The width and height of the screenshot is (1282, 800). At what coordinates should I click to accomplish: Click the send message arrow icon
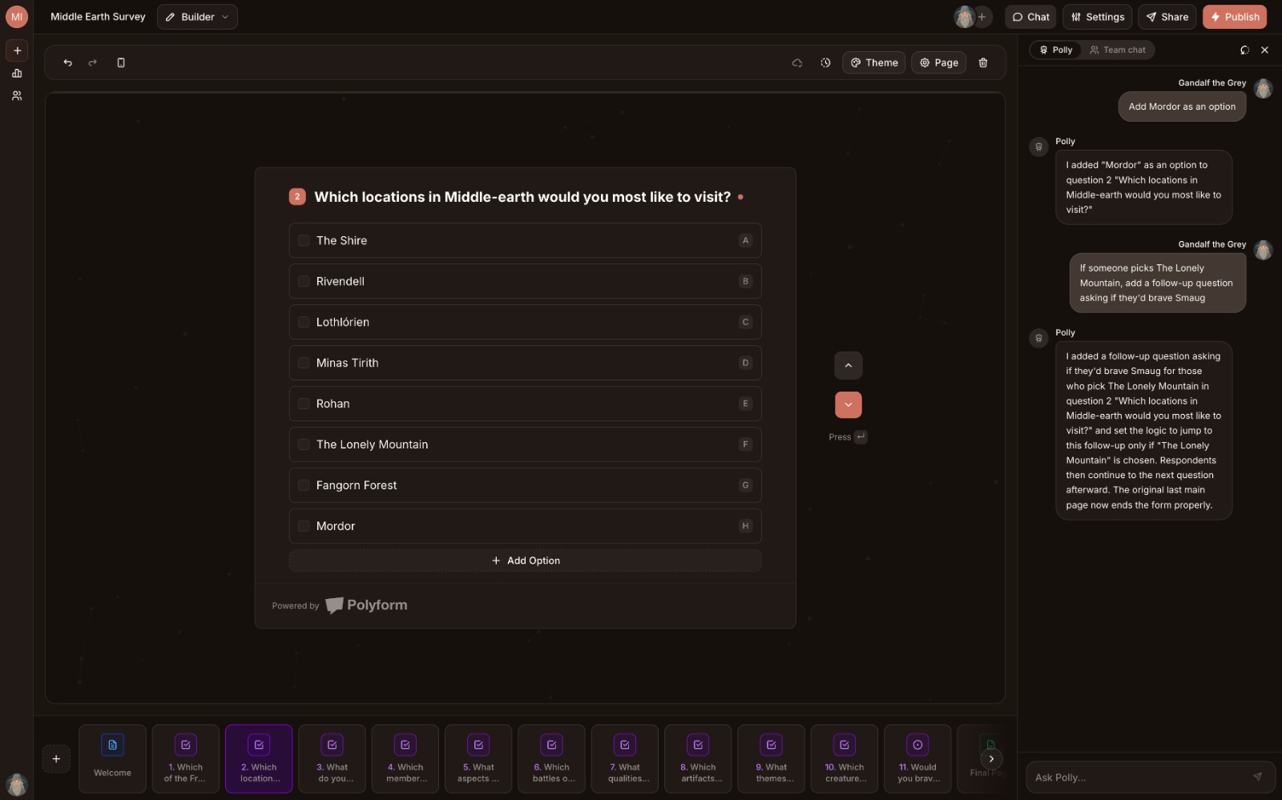click(x=1257, y=777)
